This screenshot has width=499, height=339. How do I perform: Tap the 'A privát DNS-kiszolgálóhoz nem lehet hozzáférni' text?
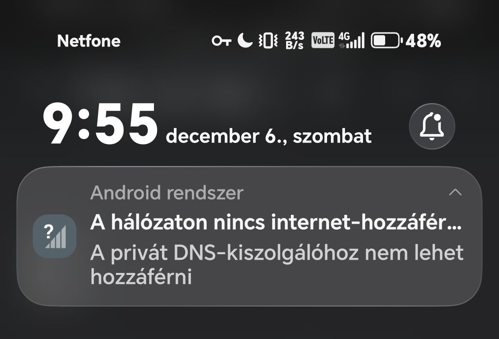click(277, 265)
